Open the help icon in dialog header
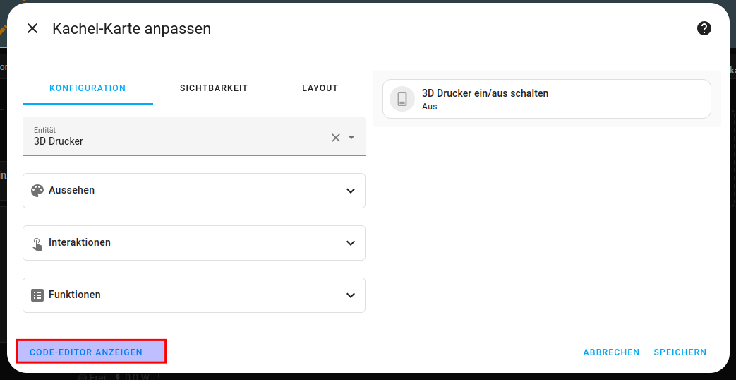Viewport: 736px width, 380px height. [704, 28]
